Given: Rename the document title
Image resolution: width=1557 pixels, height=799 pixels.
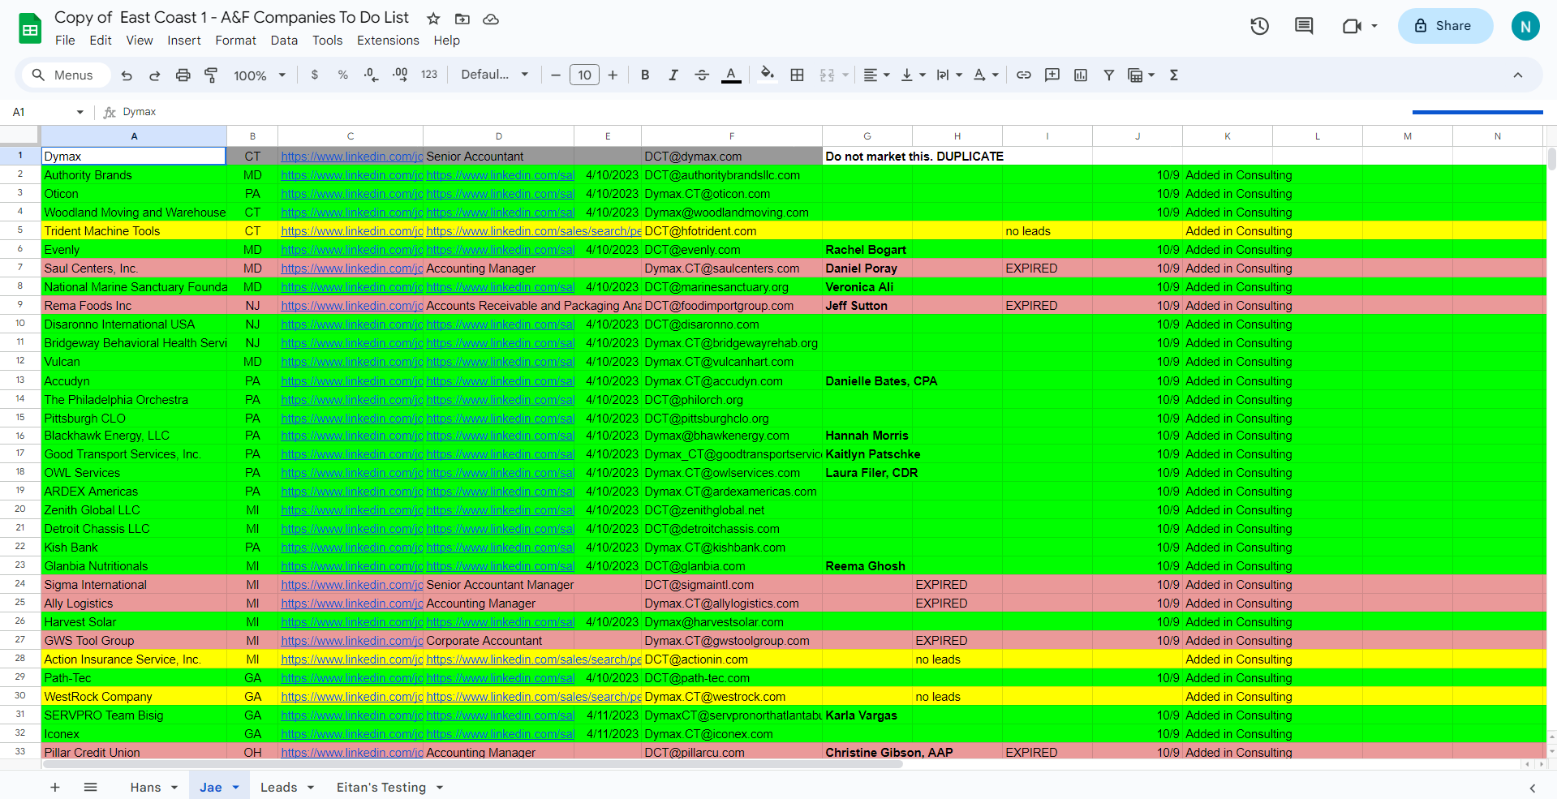Looking at the screenshot, I should pos(231,18).
